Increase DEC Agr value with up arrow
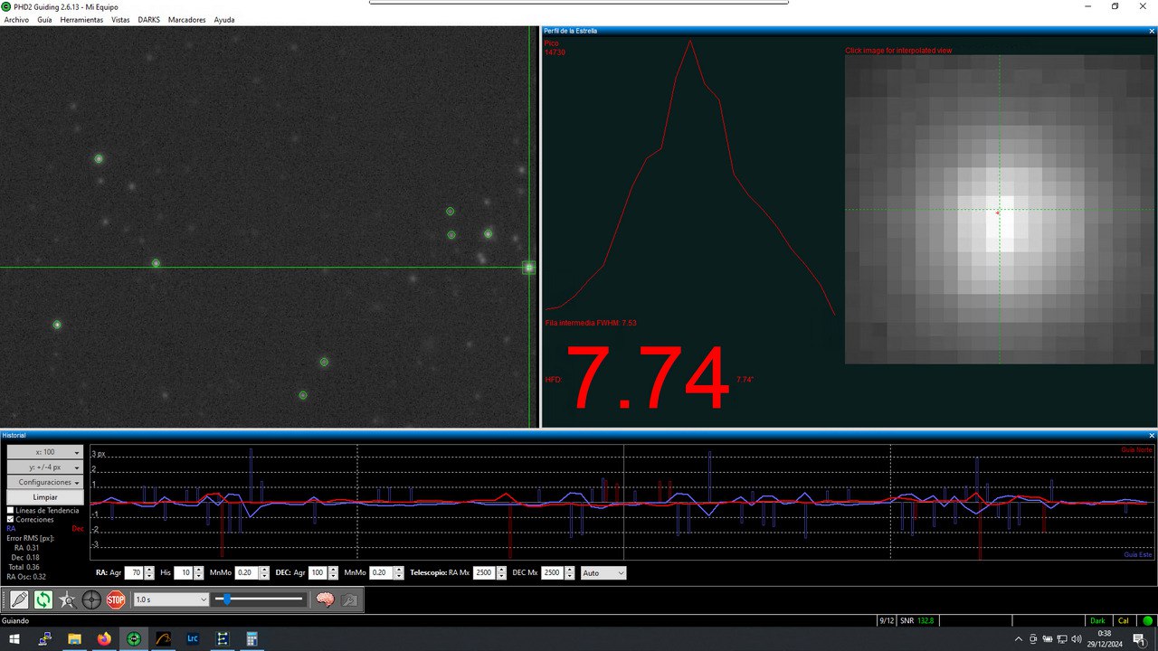 coord(334,570)
